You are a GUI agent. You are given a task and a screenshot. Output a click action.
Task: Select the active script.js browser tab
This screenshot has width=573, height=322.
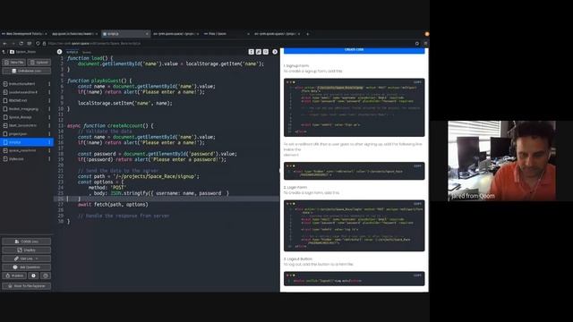[125, 34]
